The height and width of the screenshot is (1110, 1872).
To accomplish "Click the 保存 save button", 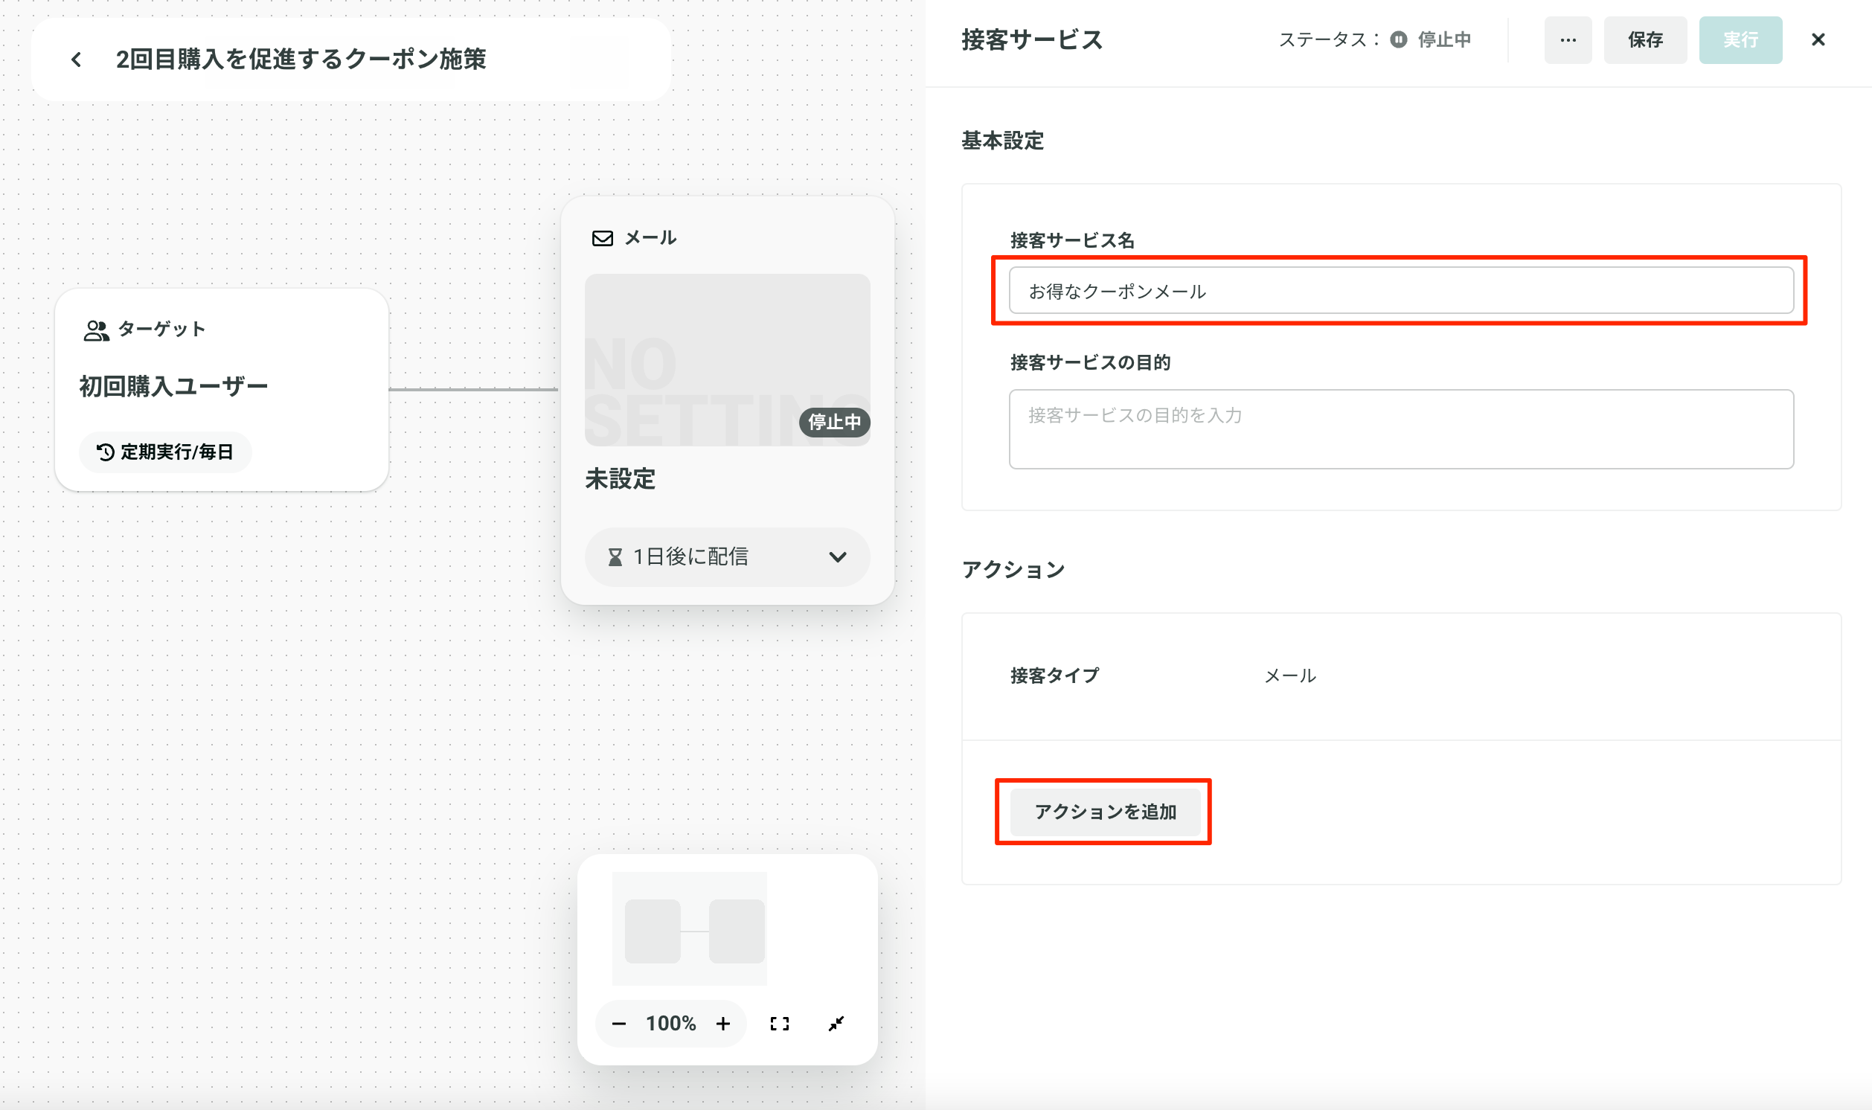I will [x=1644, y=39].
